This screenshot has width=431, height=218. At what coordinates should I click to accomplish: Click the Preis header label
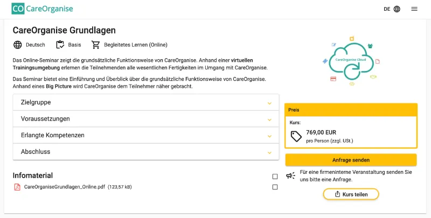(x=294, y=110)
